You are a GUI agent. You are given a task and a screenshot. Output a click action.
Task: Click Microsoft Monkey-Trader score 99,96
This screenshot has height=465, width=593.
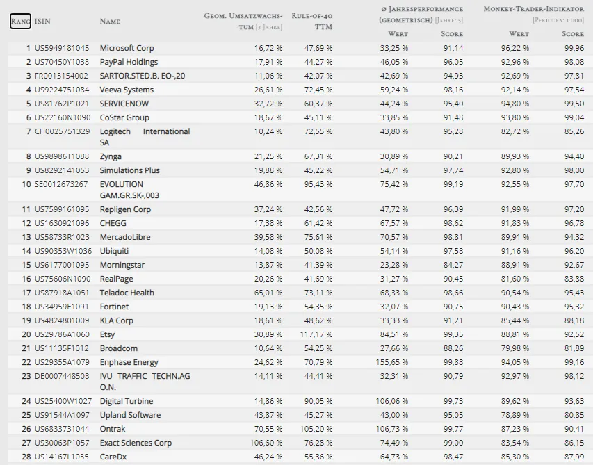574,48
